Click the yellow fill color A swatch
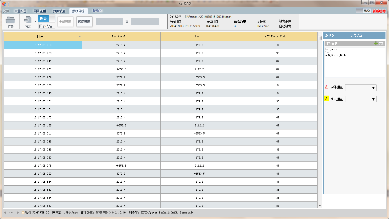389x219 pixels. pos(326,99)
